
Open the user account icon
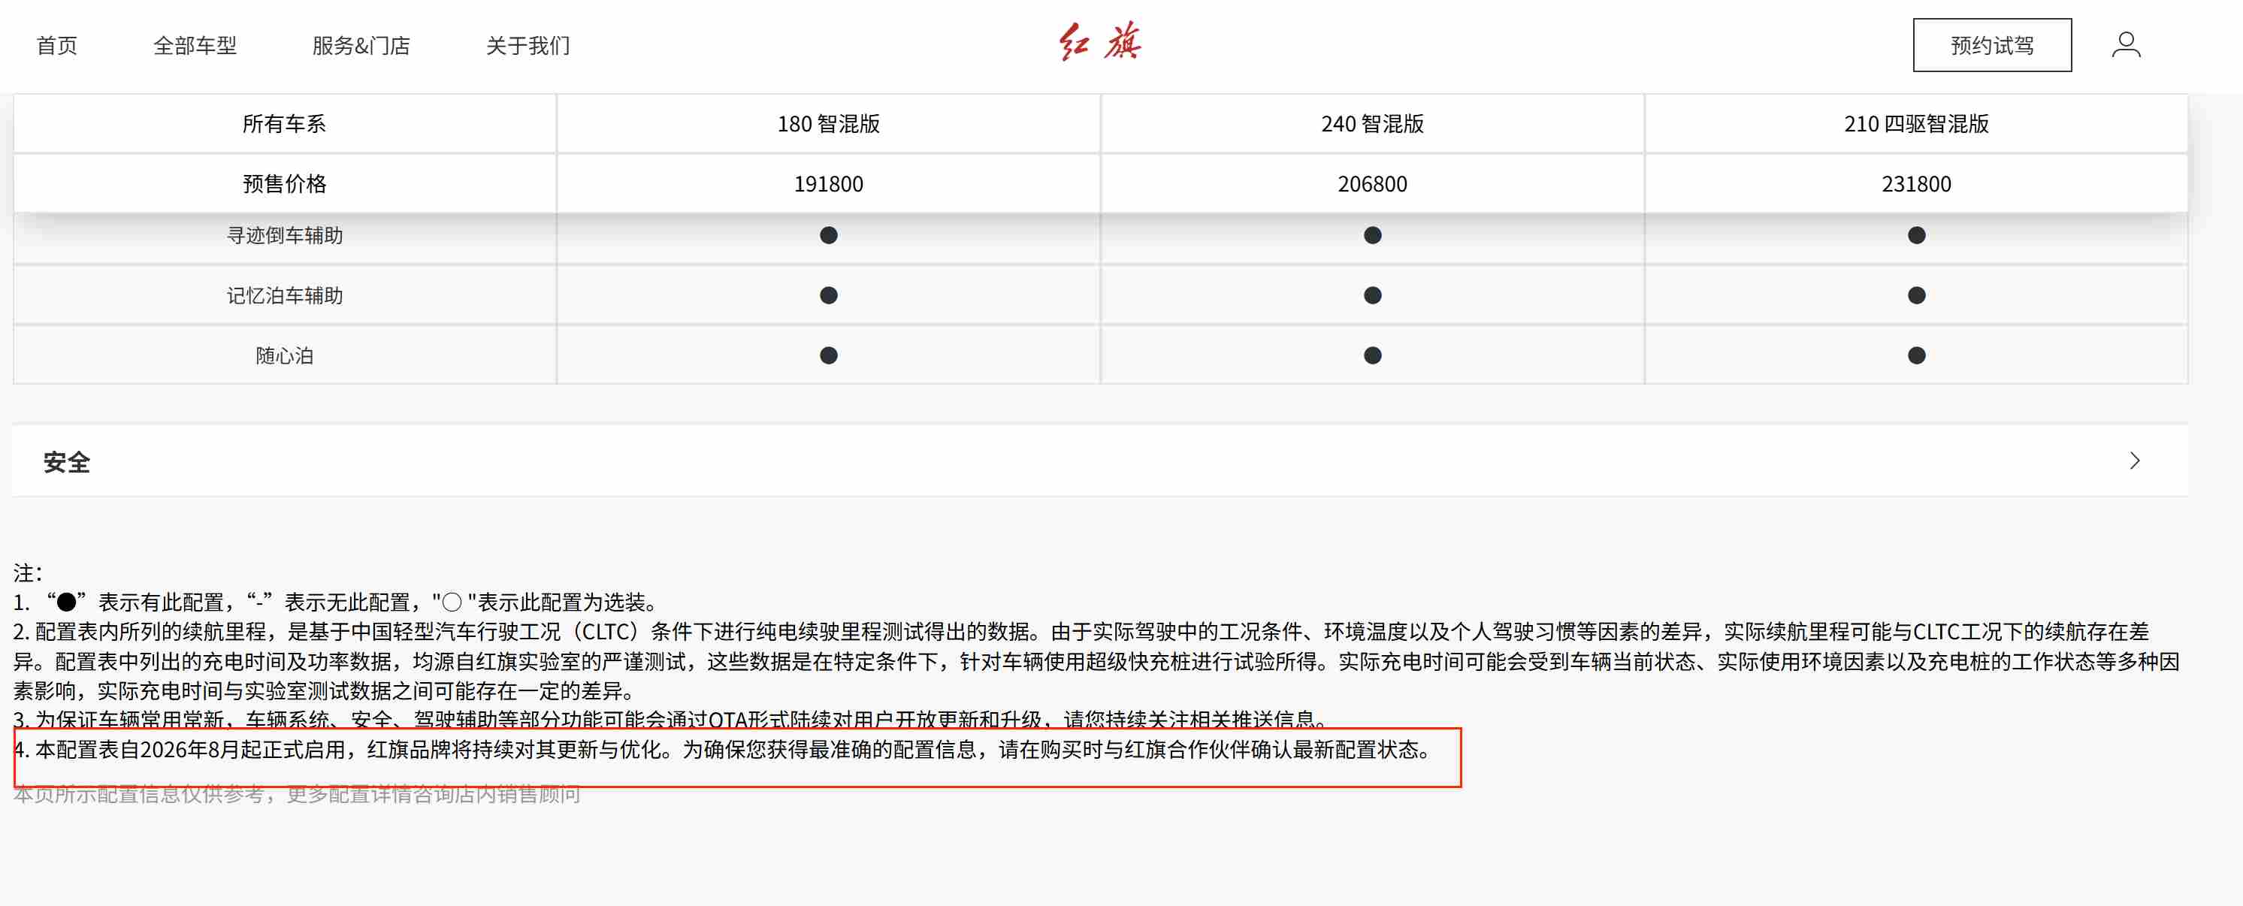pyautogui.click(x=2126, y=44)
